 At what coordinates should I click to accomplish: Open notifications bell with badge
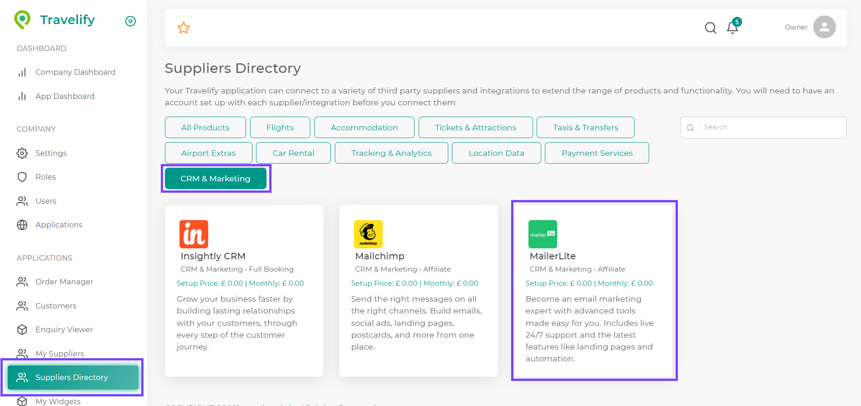(x=733, y=27)
